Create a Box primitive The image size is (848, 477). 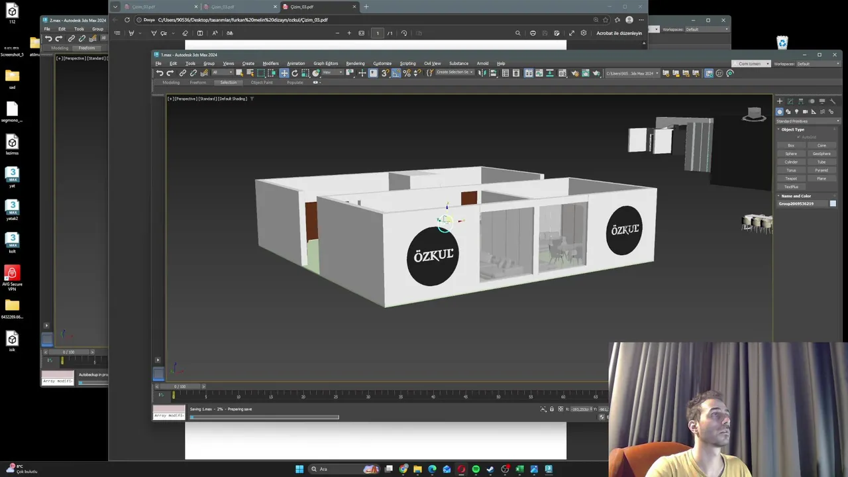[x=791, y=145]
